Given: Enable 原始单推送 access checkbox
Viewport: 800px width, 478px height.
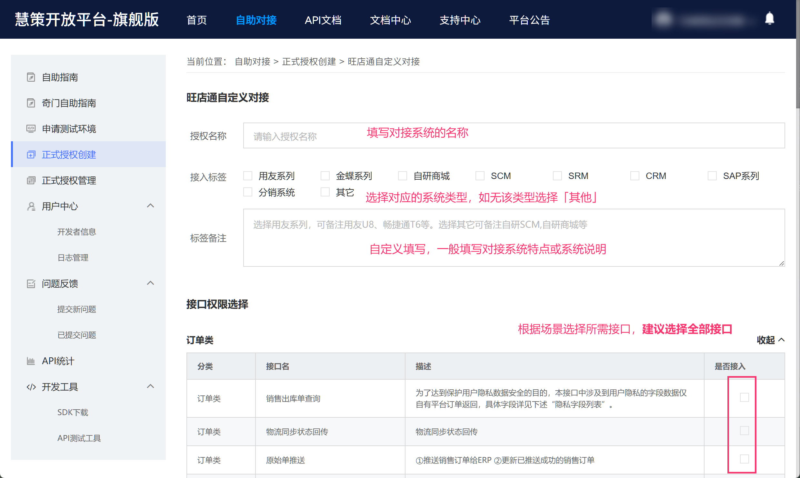Looking at the screenshot, I should [x=745, y=459].
